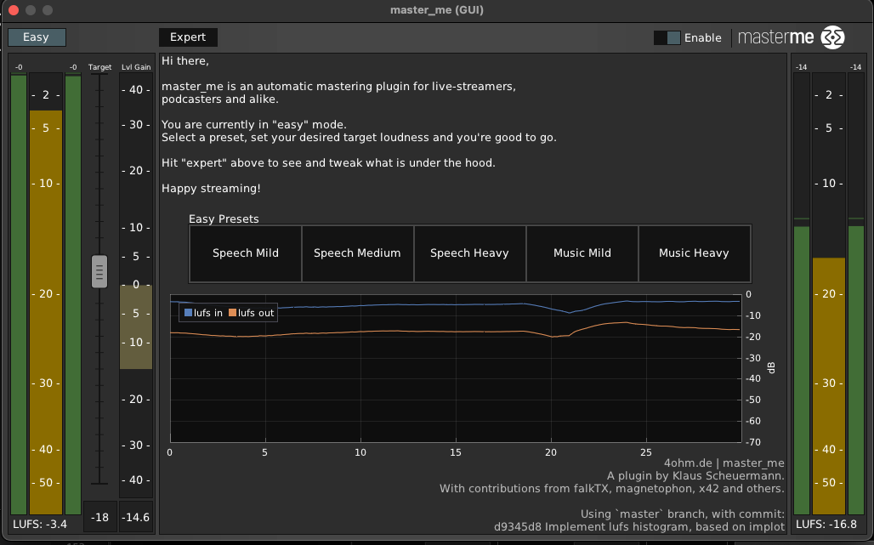Apply the Speech Heavy preset
Screen dimensions: 874x545
tap(469, 253)
